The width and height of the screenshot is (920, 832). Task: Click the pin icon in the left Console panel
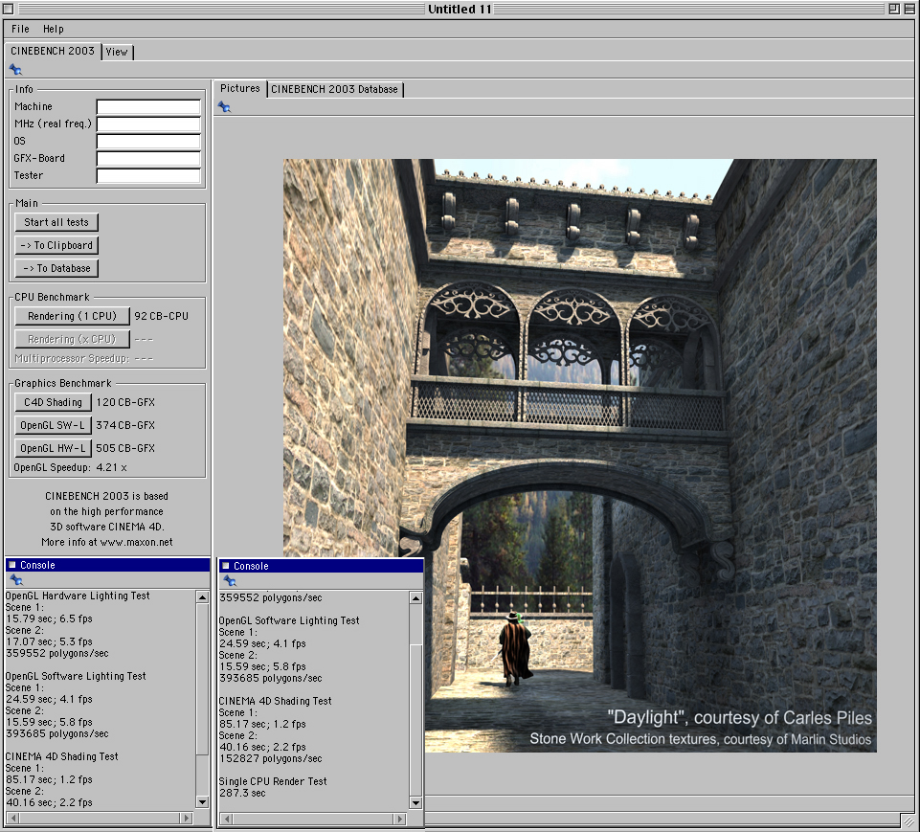coord(16,580)
